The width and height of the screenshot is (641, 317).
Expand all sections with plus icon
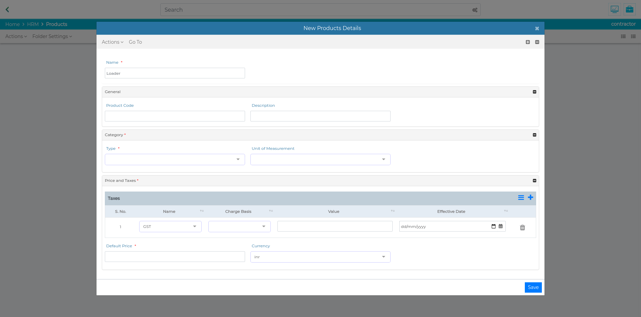[x=528, y=42]
